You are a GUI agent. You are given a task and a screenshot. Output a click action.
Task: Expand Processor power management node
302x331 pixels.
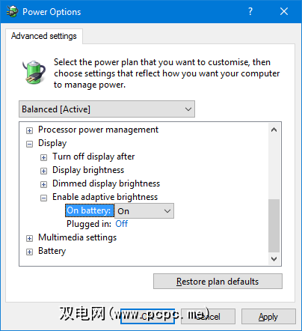(29, 130)
